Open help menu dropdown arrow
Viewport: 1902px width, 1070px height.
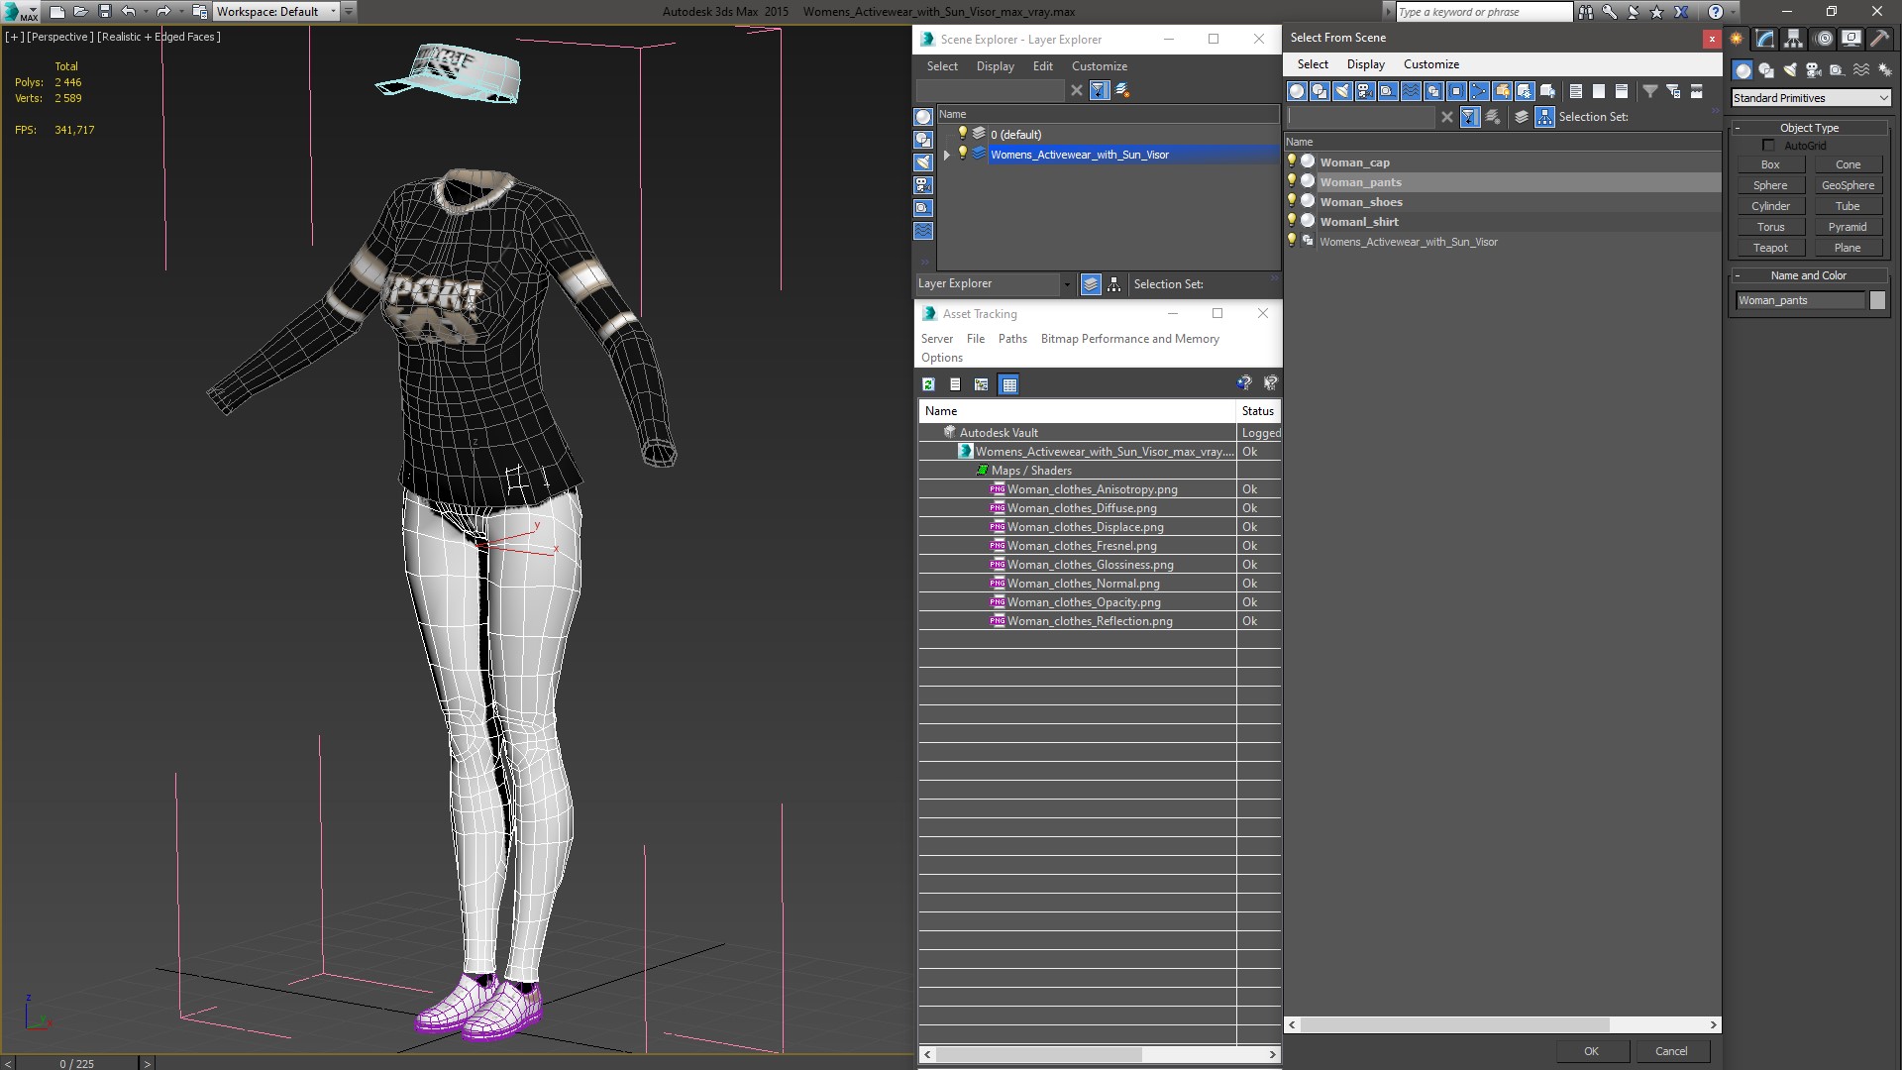(x=1732, y=12)
